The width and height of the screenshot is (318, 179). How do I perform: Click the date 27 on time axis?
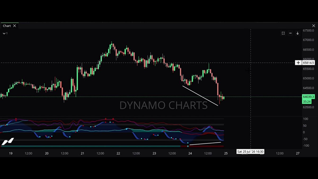[x=298, y=153]
